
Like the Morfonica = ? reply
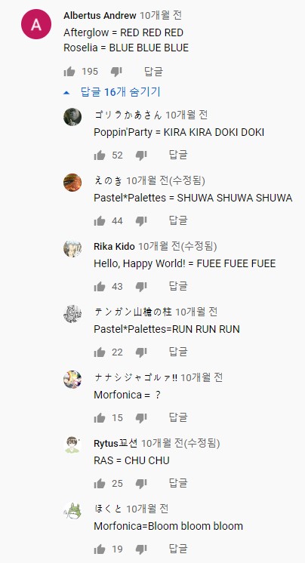100,418
